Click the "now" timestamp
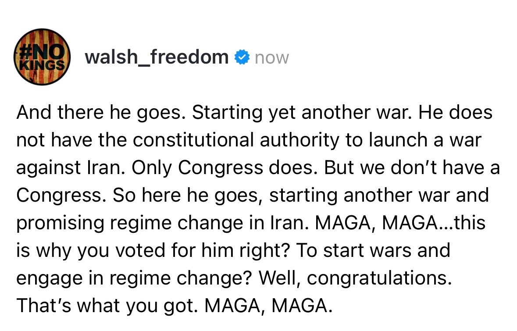Image resolution: width=517 pixels, height=331 pixels. click(x=272, y=58)
